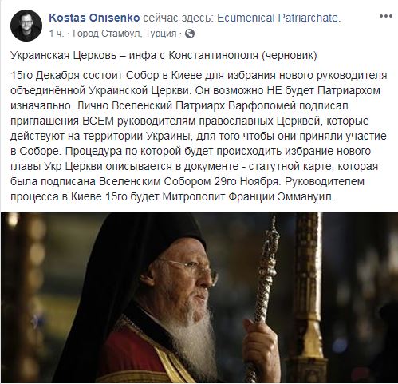Open post options via three-dots icon

tap(386, 16)
